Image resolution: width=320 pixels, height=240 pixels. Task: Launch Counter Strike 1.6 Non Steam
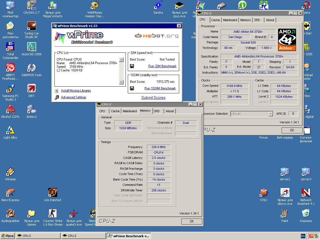point(53,214)
